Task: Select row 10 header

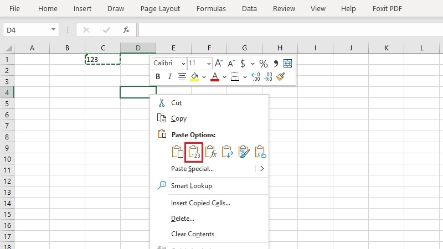Action: (7, 159)
